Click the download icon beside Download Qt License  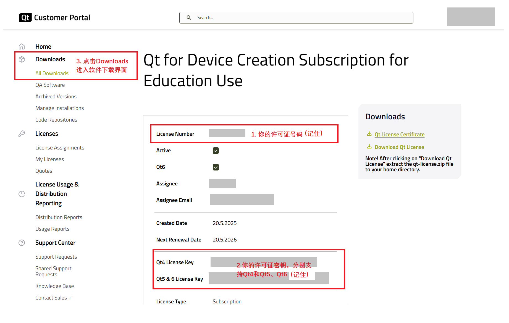pyautogui.click(x=369, y=147)
